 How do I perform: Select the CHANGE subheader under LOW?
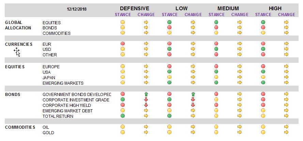click(193, 15)
